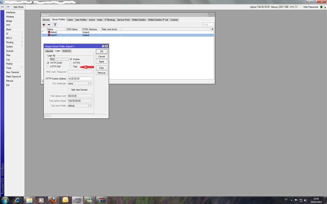Click the Trial Uptime Limit field
The height and width of the screenshot is (204, 327).
[80, 96]
